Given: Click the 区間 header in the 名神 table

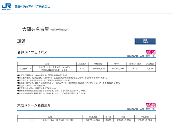Looking at the screenshot, I should coord(47,64).
